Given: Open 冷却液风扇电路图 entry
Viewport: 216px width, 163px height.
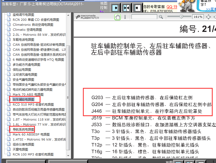Looking at the screenshot, I should point(25,75).
